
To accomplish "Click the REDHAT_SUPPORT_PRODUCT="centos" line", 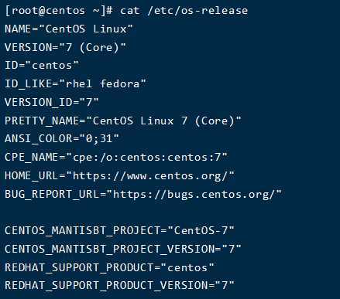I will 109,267.
